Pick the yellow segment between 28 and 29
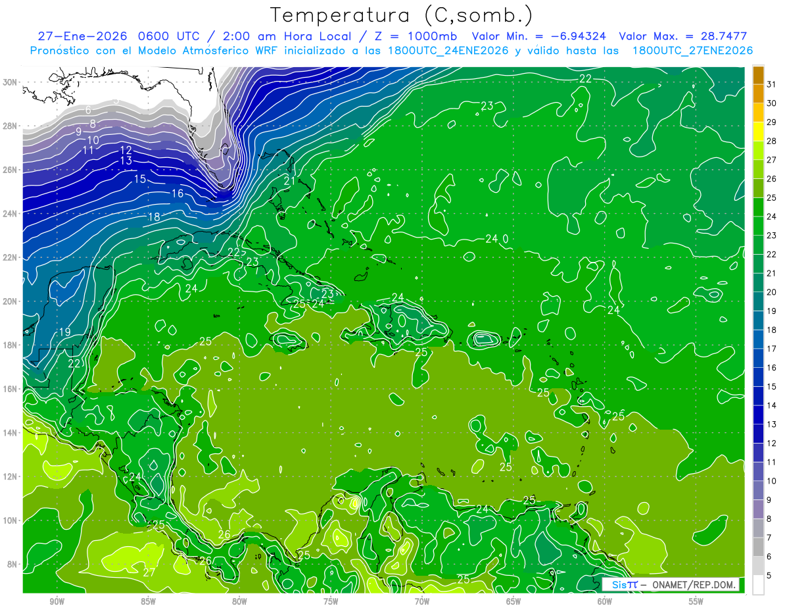The image size is (789, 610). click(x=758, y=132)
